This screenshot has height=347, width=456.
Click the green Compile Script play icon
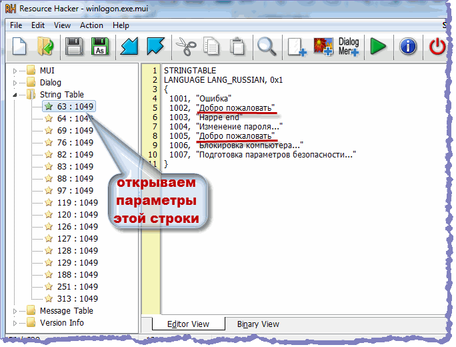[x=378, y=46]
